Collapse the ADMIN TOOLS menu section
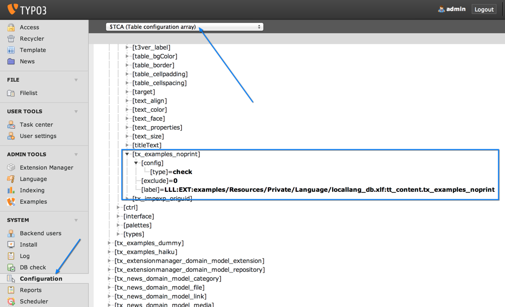The height and width of the screenshot is (307, 505). pos(76,155)
